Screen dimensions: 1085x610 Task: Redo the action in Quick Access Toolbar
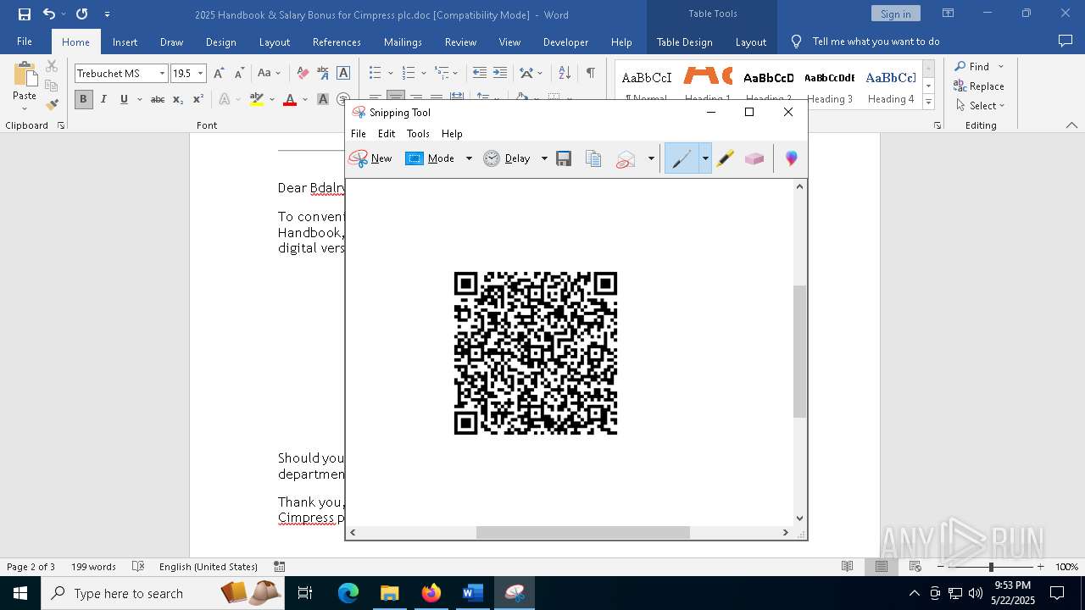point(82,14)
